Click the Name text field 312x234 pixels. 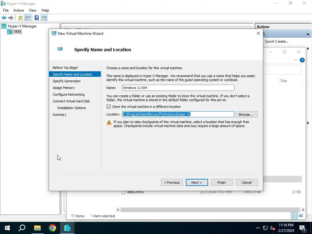(x=178, y=88)
